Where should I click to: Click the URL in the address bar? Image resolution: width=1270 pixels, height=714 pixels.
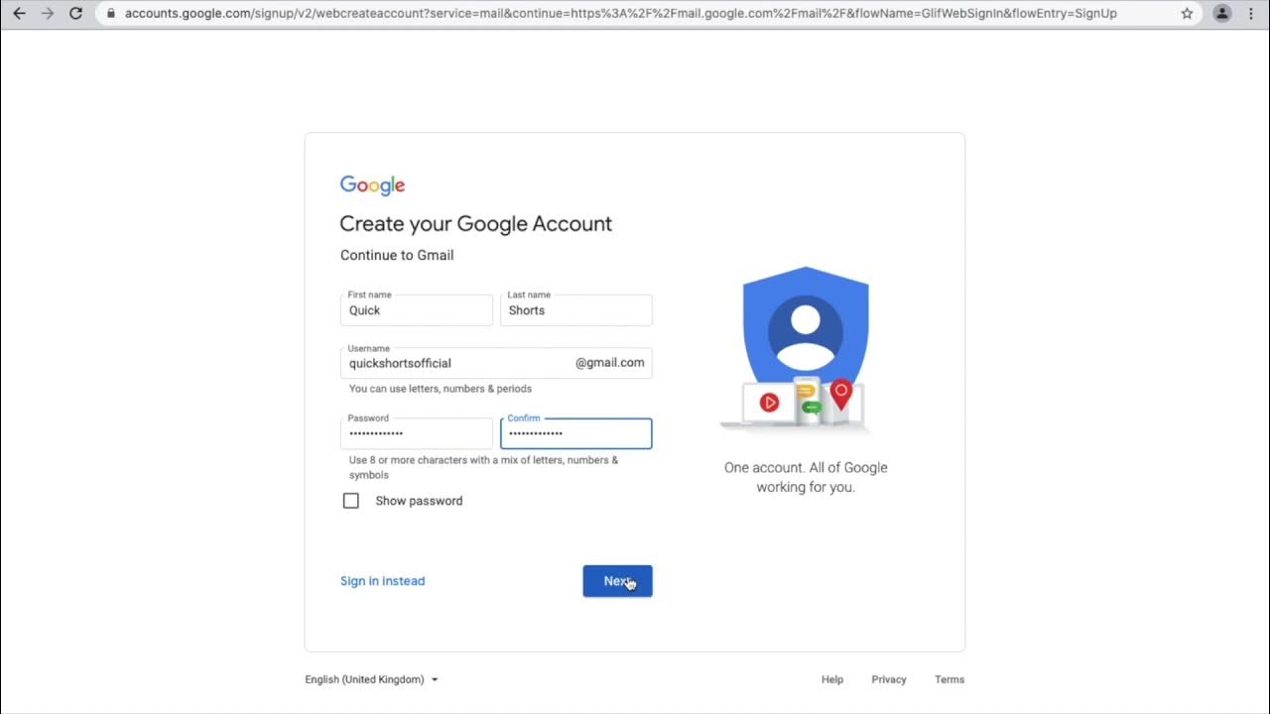click(x=620, y=14)
